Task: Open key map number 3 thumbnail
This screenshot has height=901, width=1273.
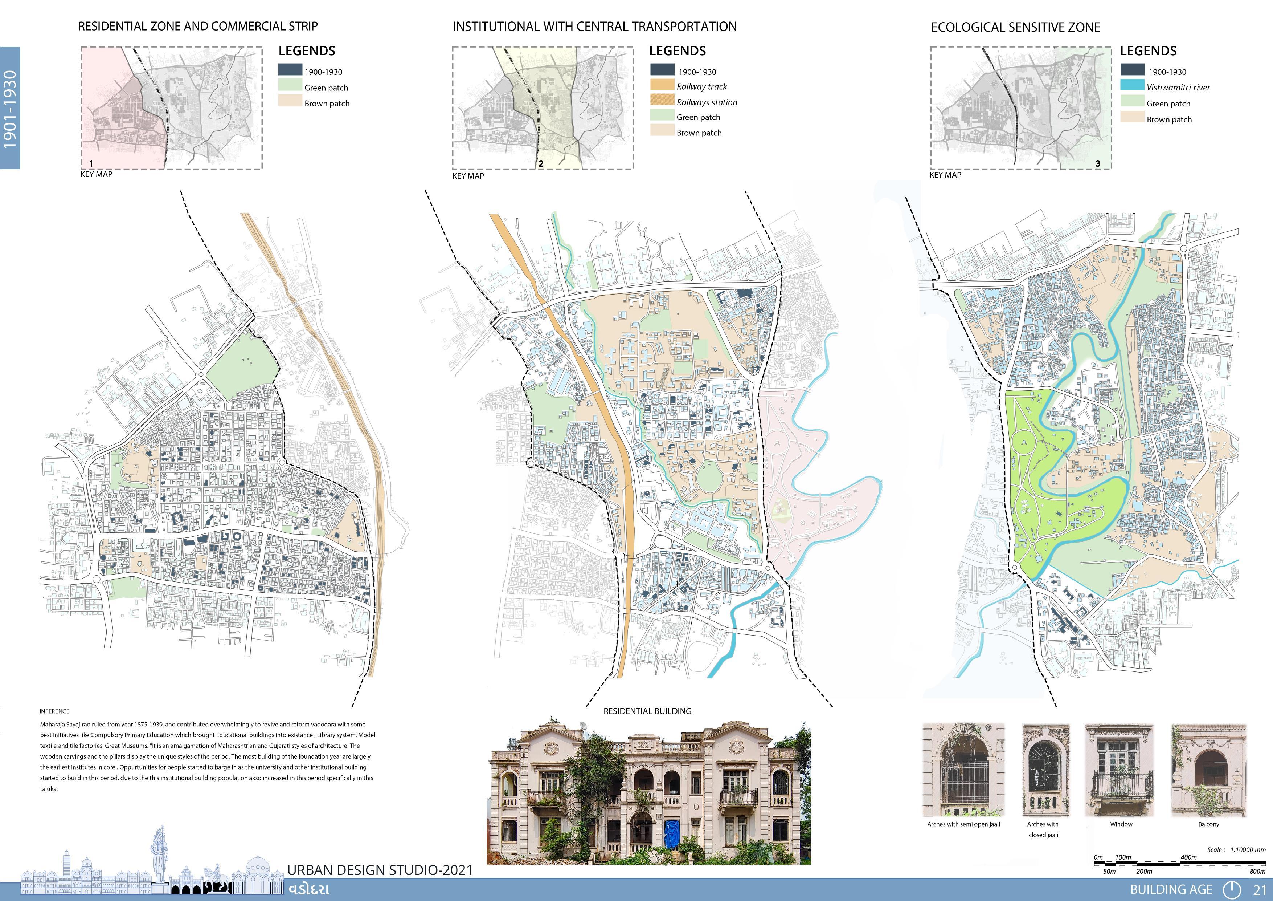Action: tap(1021, 107)
